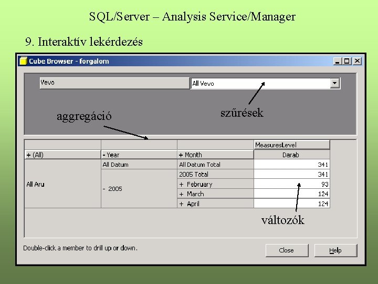378x284 pixels.
Task: Select the All Datum cell
Action: coord(139,165)
